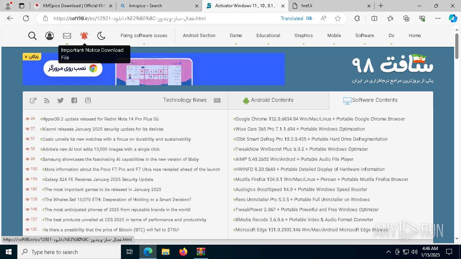Open Edge profile avatar icon
461x259 pixels.
[x=8, y=6]
